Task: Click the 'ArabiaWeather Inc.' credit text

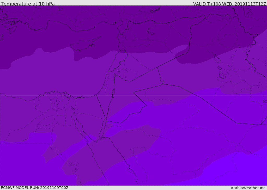Action: [x=248, y=188]
